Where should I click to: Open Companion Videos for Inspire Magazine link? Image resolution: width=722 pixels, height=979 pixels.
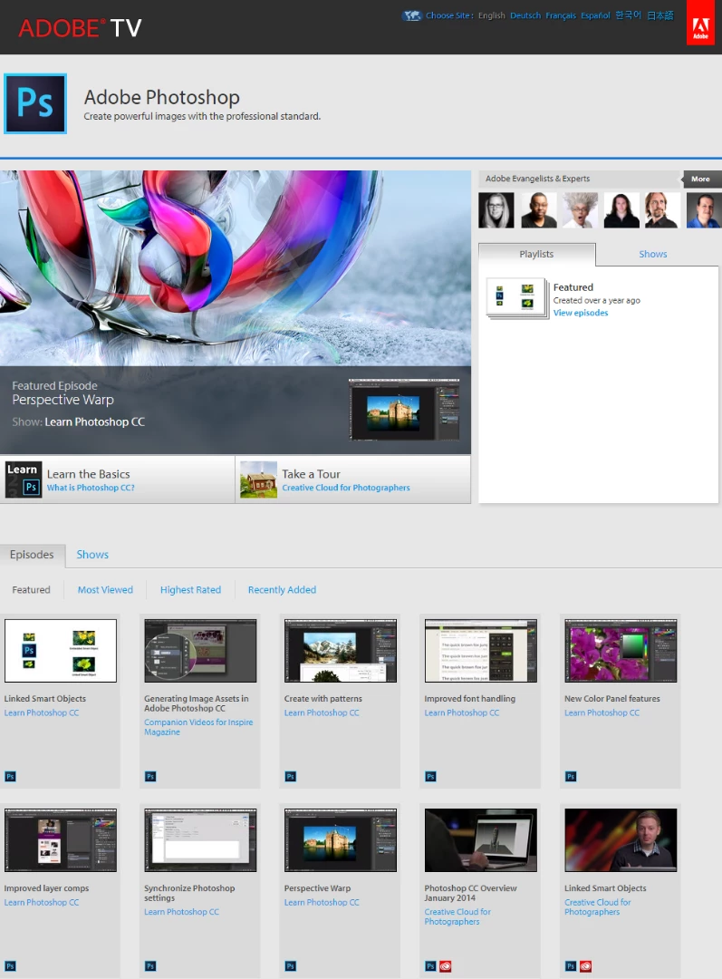click(198, 727)
